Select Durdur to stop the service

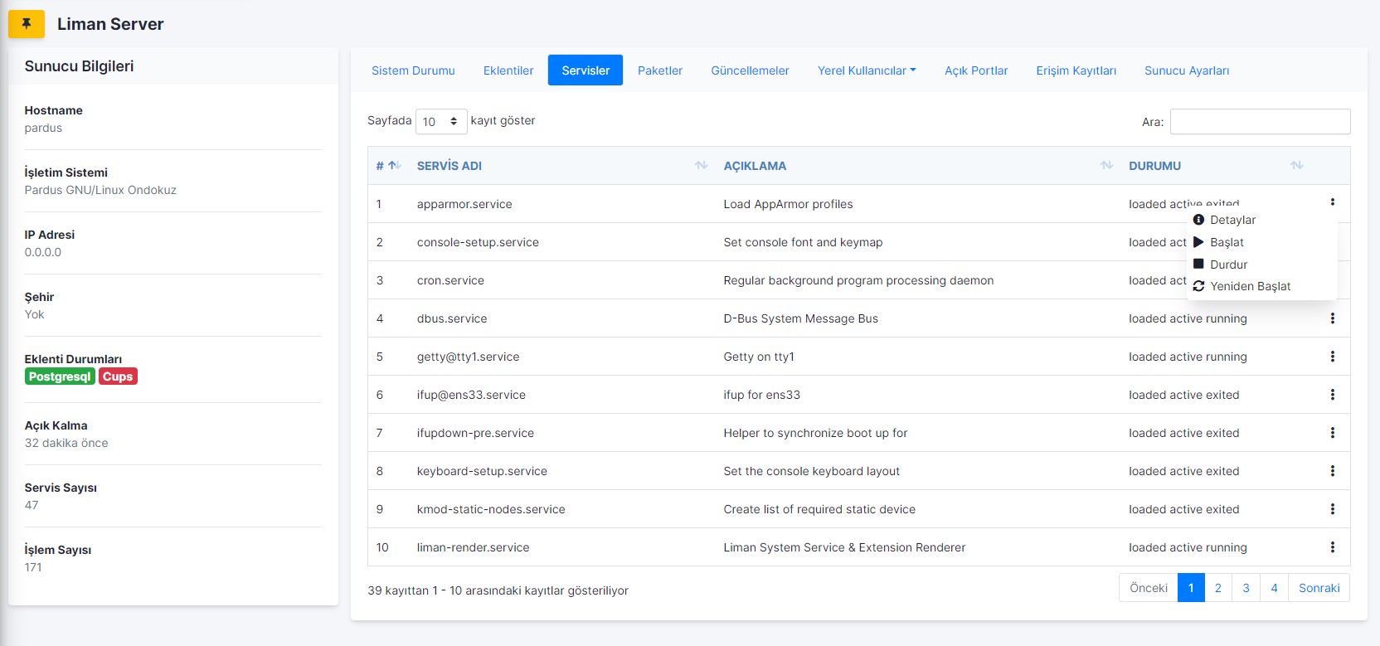tap(1227, 265)
